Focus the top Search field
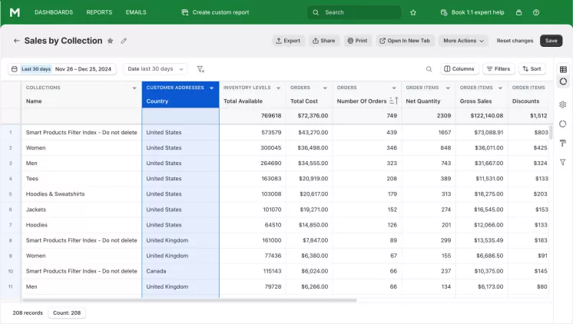This screenshot has width=573, height=324. [x=354, y=12]
